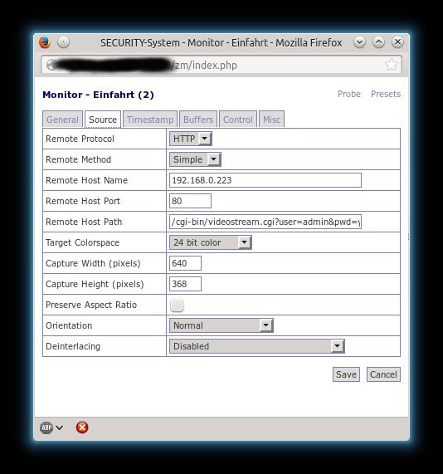Screen dimensions: 443x474
Task: Open the Remote Protocol HTTP dropdown
Action: (191, 139)
